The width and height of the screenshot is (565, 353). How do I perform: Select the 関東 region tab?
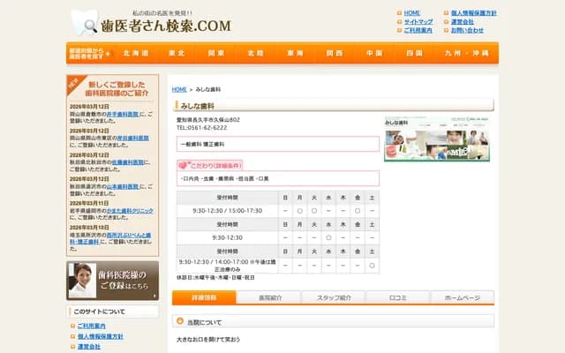[x=215, y=53]
